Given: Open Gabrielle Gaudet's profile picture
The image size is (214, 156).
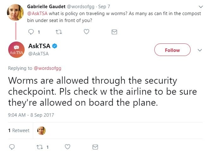Looking at the screenshot, I should [15, 12].
